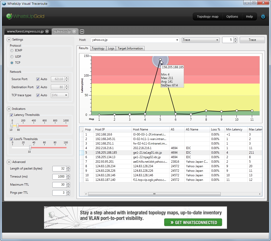Select the TCP protocol radio button
The height and width of the screenshot is (241, 271).
[12, 63]
